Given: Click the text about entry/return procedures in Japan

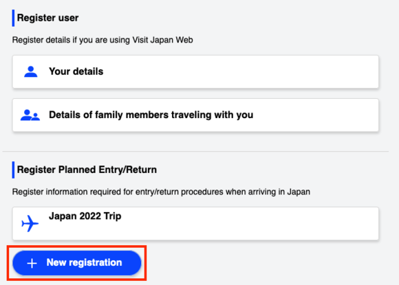Looking at the screenshot, I should click(161, 192).
